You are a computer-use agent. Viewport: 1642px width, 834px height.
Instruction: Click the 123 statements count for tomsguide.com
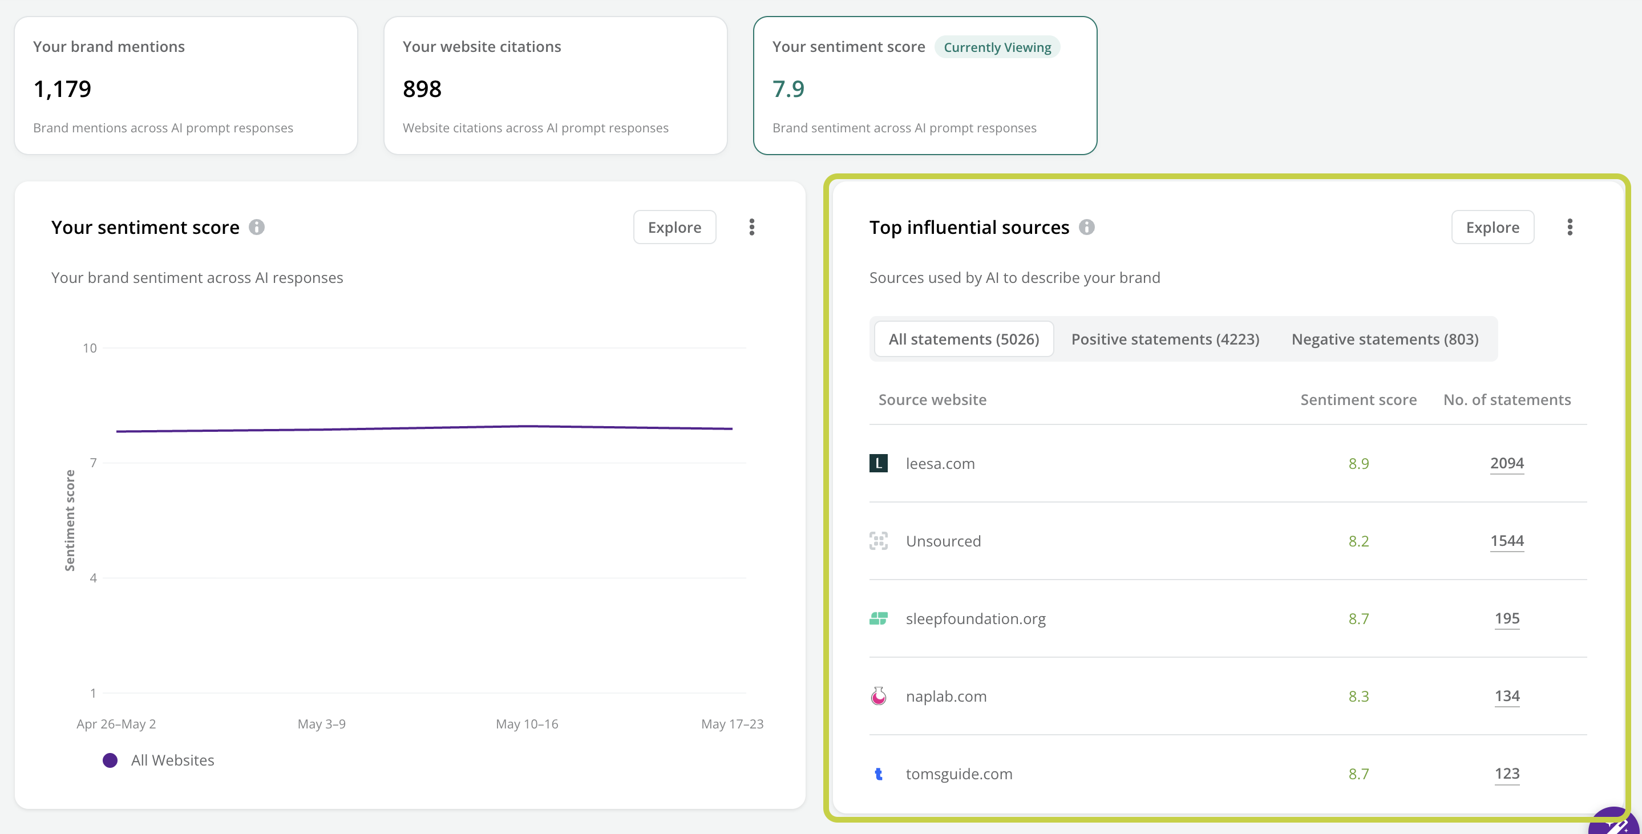(x=1507, y=774)
